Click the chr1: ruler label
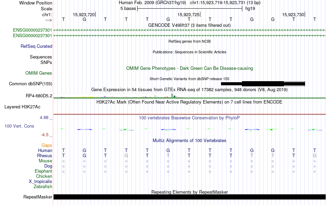This screenshot has width=326, height=205. (47, 14)
